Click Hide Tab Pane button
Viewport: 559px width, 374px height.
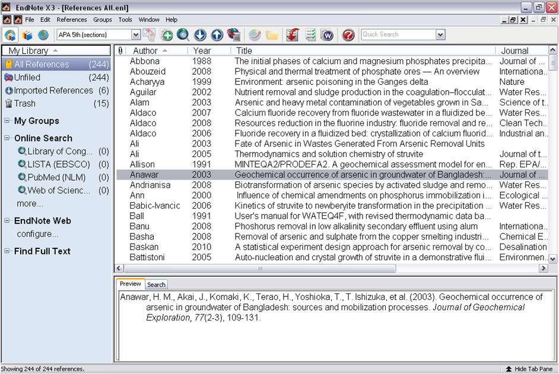529,369
